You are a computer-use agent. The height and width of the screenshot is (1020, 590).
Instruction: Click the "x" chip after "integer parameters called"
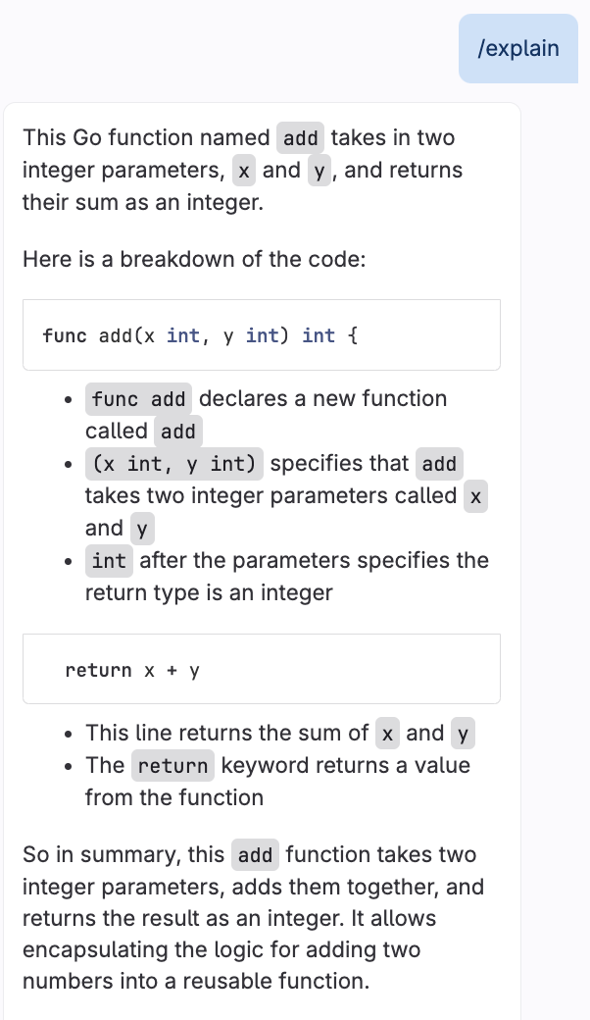click(x=475, y=496)
